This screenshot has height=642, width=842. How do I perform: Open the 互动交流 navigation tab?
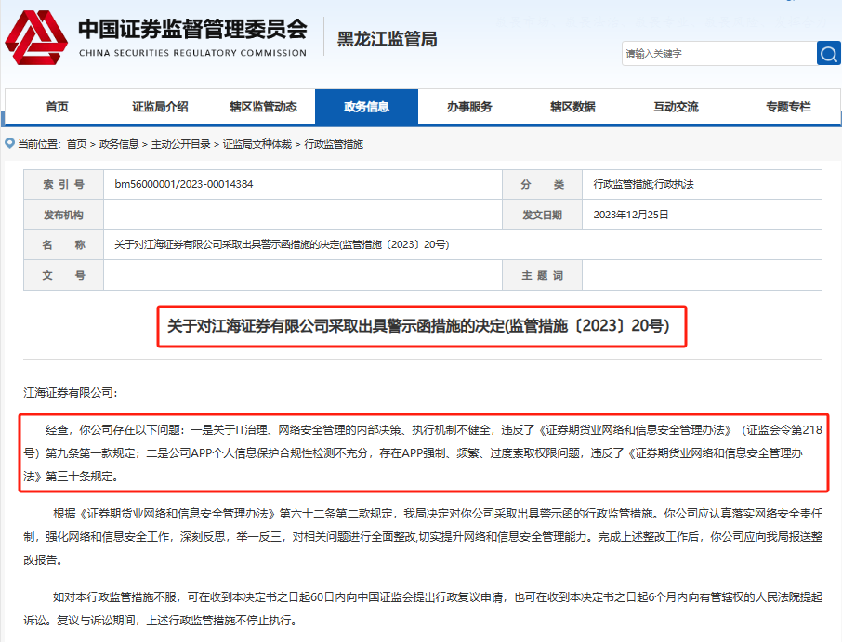[x=676, y=107]
